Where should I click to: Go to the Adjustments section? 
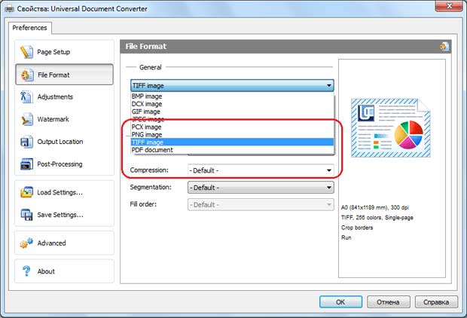[x=64, y=97]
